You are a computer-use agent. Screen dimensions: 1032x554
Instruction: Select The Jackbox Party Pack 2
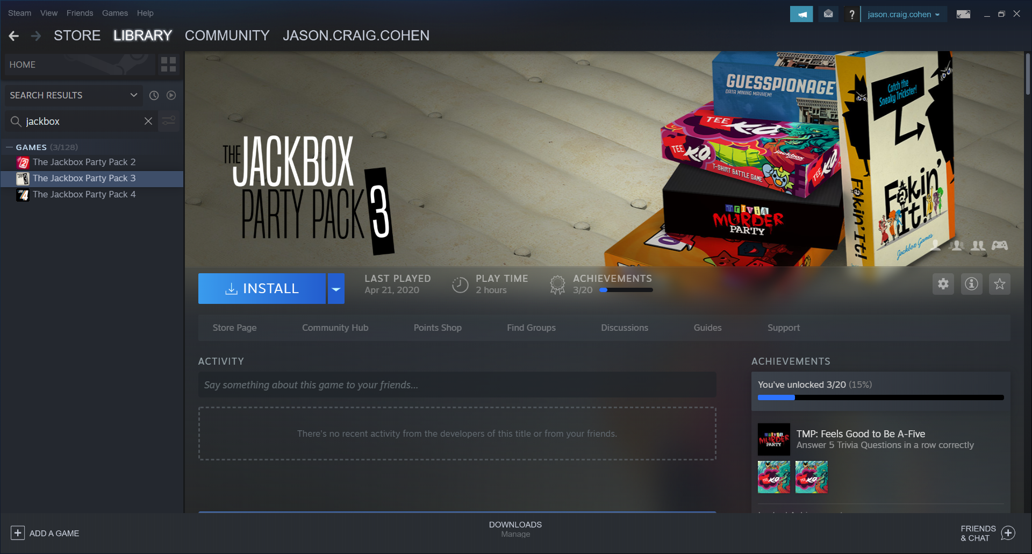pyautogui.click(x=92, y=162)
